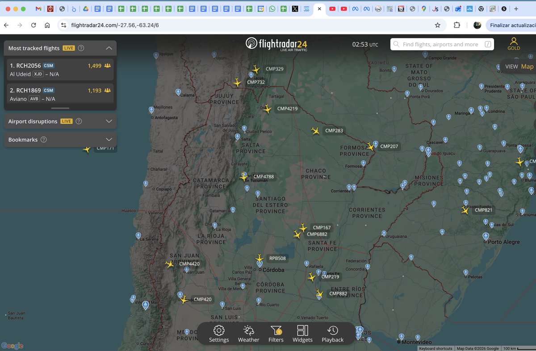Collapse the Most tracked flights panel
The height and width of the screenshot is (351, 536).
point(109,48)
